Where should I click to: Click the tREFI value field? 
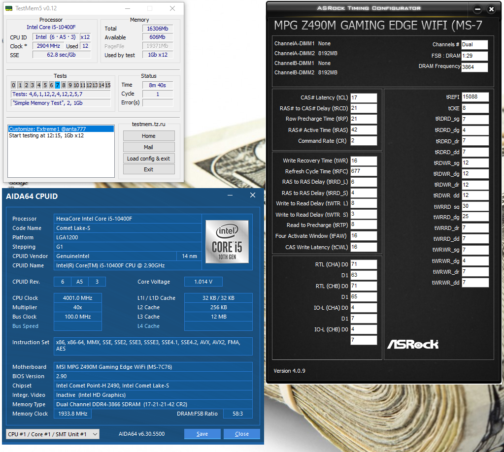(x=475, y=97)
